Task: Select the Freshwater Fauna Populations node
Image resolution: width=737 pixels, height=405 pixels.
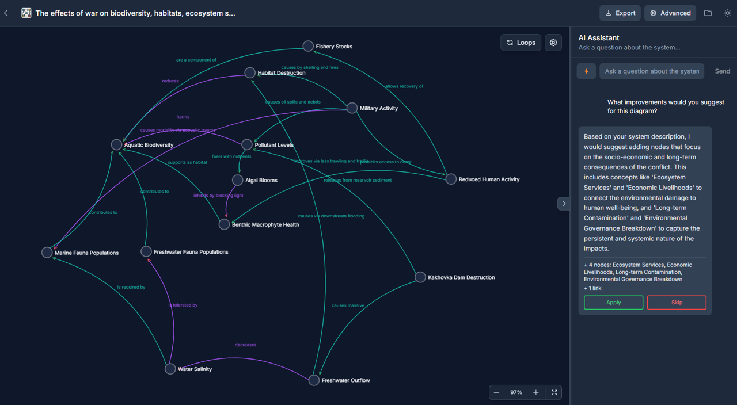Action: 146,251
